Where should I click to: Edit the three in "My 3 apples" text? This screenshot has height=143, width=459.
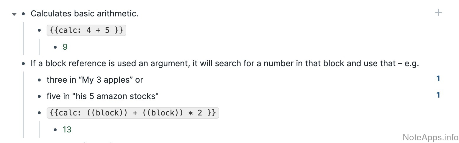[95, 80]
